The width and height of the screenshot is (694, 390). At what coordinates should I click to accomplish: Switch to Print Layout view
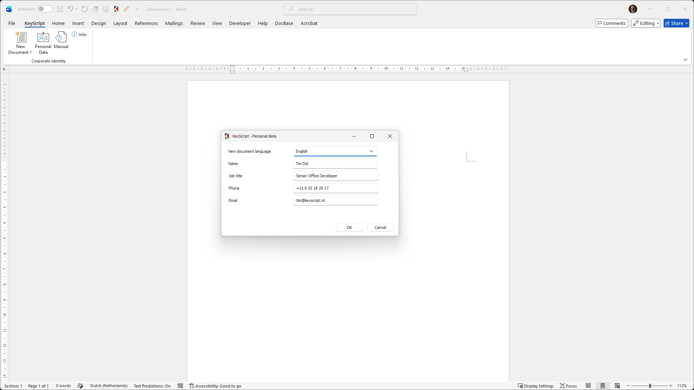[603, 386]
